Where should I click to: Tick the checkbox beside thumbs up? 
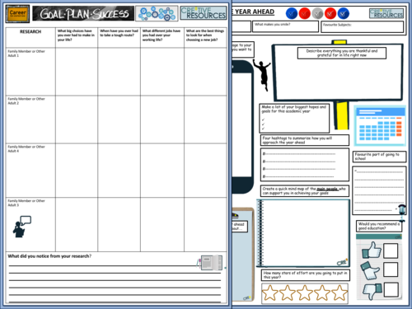click(x=391, y=250)
